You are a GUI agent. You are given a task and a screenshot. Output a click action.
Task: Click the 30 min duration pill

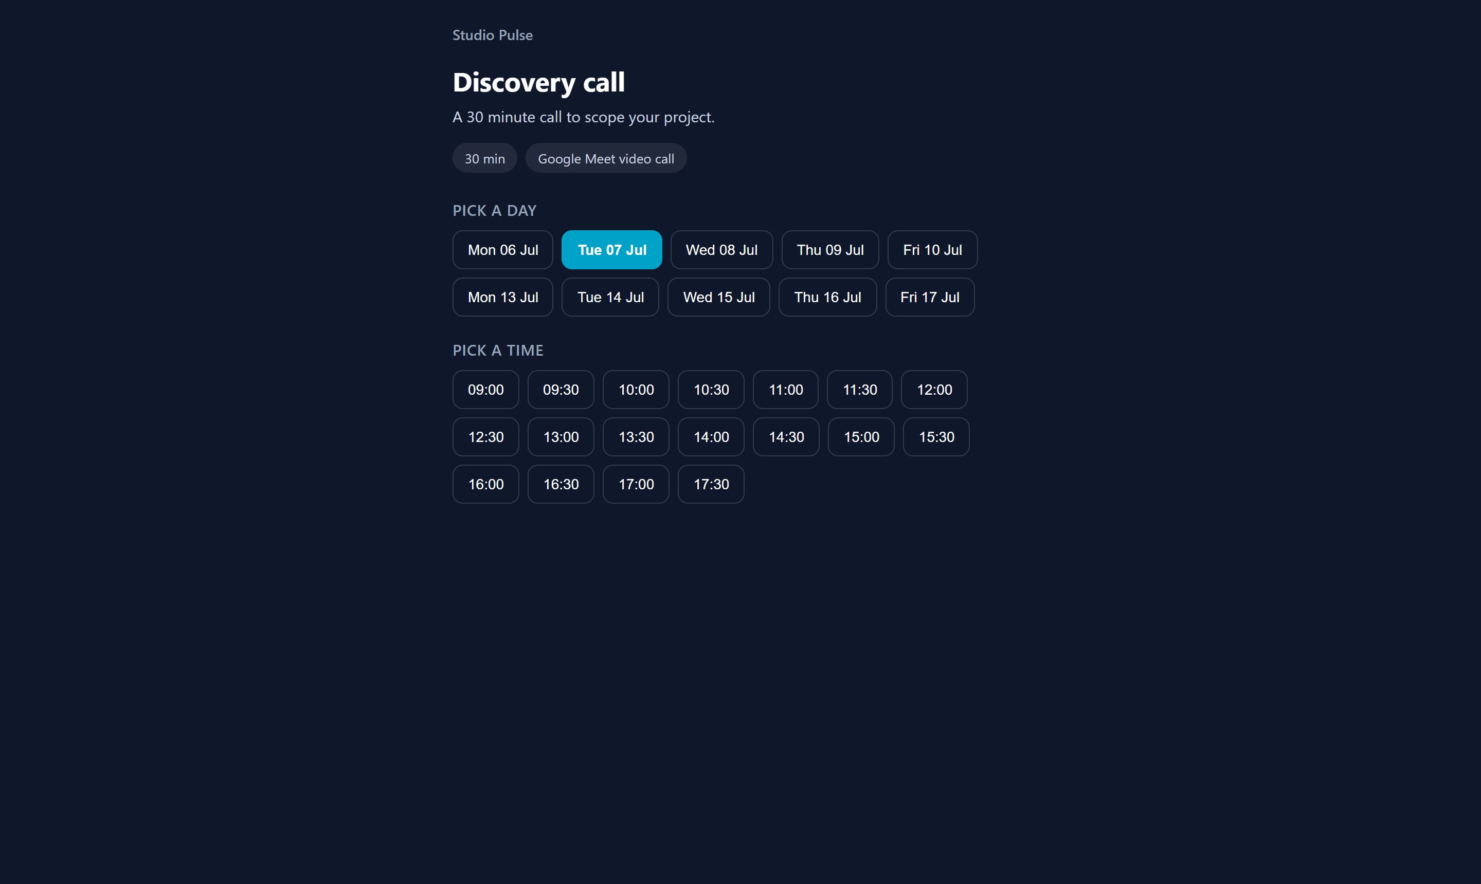click(x=484, y=158)
